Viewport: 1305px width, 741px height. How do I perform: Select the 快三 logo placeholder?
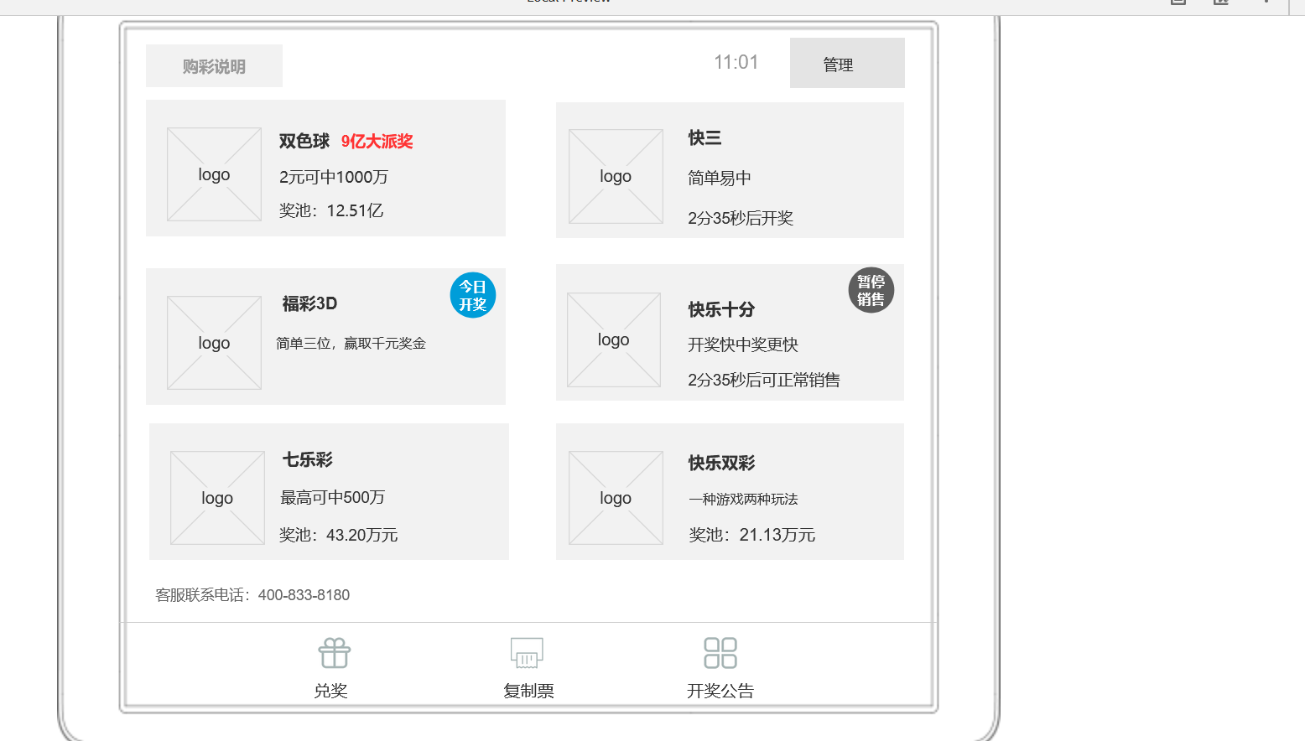(616, 176)
